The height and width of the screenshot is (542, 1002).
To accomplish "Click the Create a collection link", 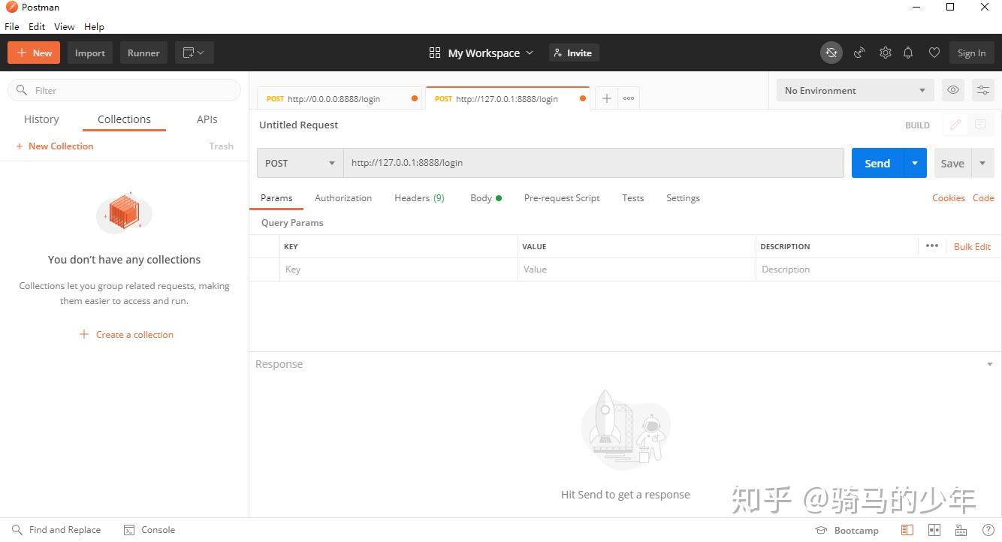I will 134,335.
